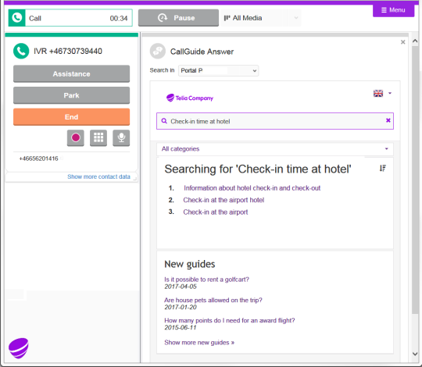The height and width of the screenshot is (367, 422).
Task: Click the Telia Company logo
Action: pyautogui.click(x=190, y=98)
